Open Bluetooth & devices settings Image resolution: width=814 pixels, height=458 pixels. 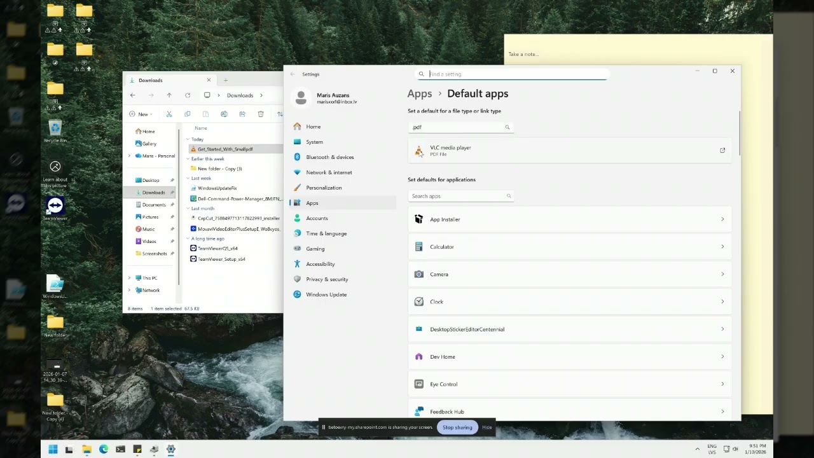click(x=342, y=157)
